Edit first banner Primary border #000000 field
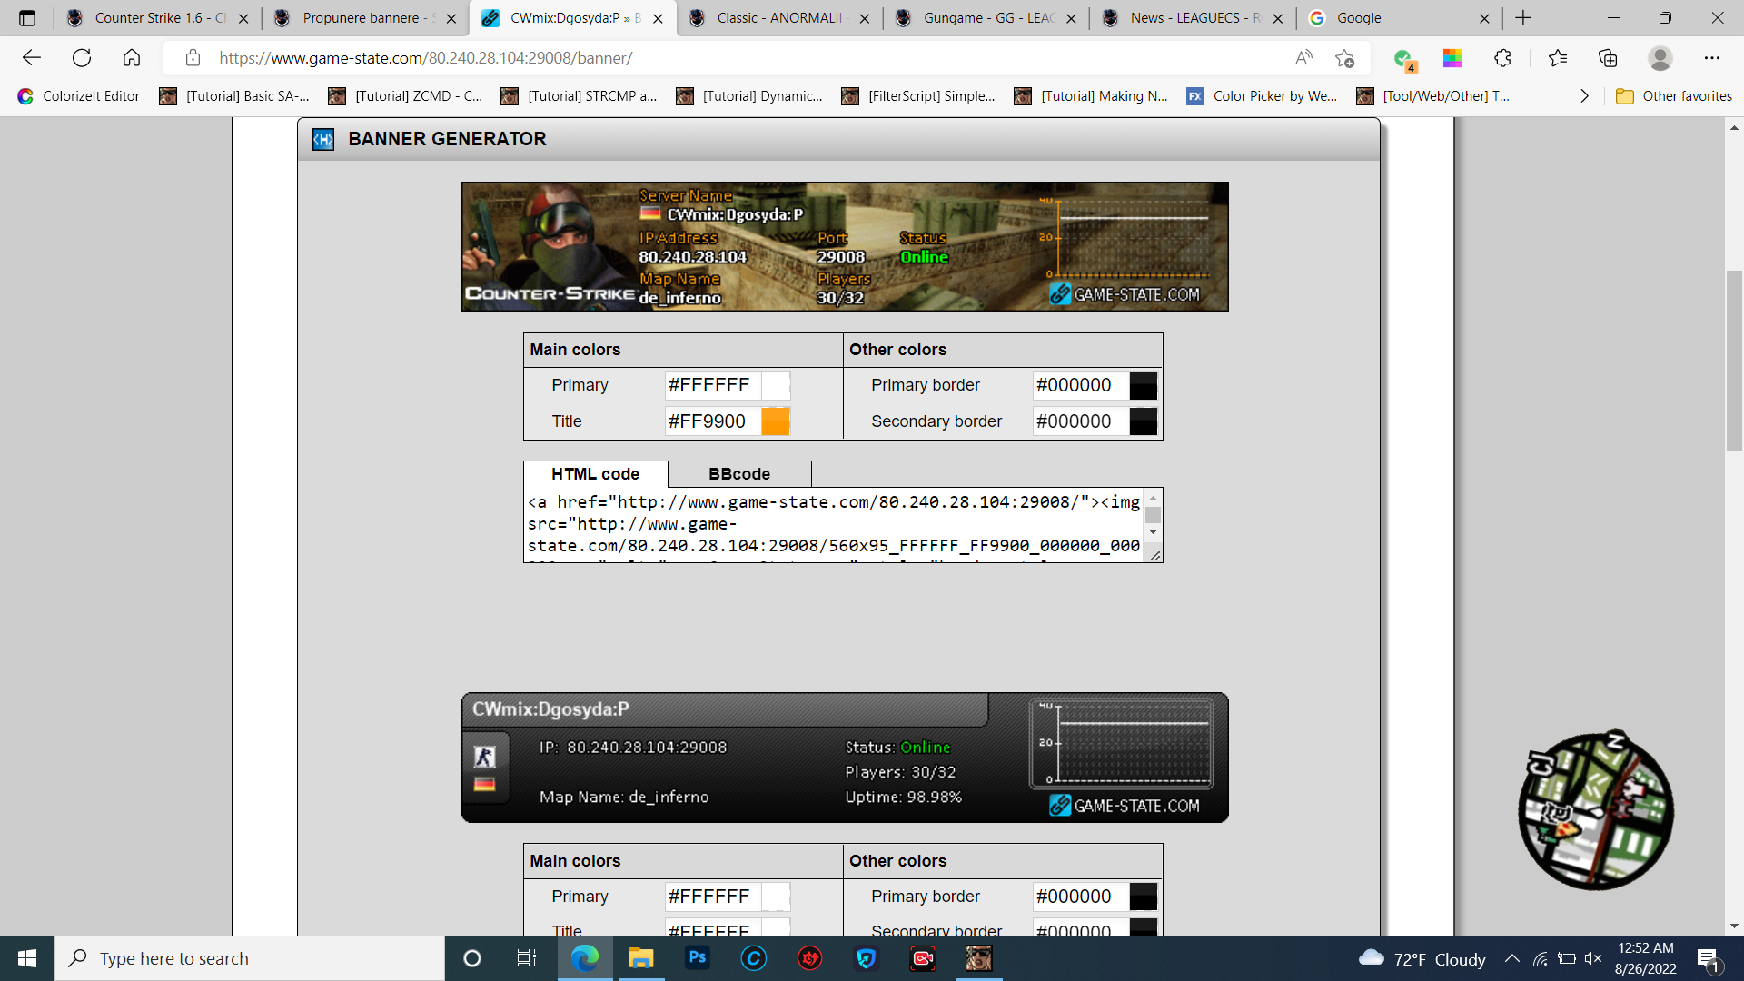Viewport: 1744px width, 981px height. coord(1081,385)
